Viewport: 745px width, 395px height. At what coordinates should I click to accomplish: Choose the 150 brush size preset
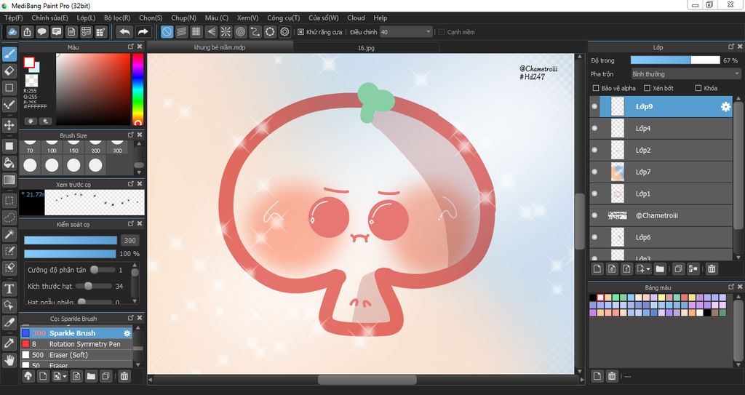pos(73,146)
